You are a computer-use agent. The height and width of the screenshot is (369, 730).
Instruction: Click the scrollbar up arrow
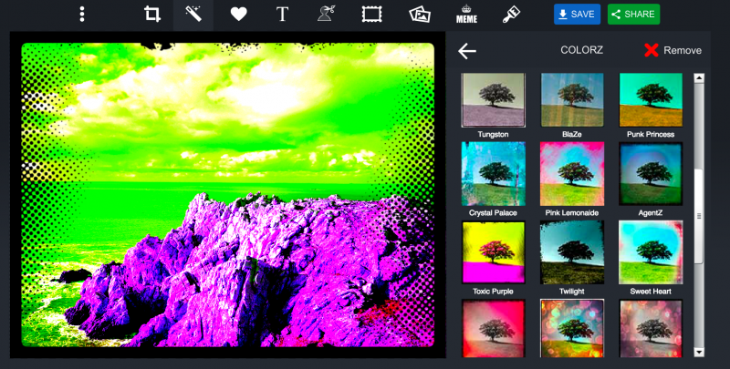[x=699, y=78]
